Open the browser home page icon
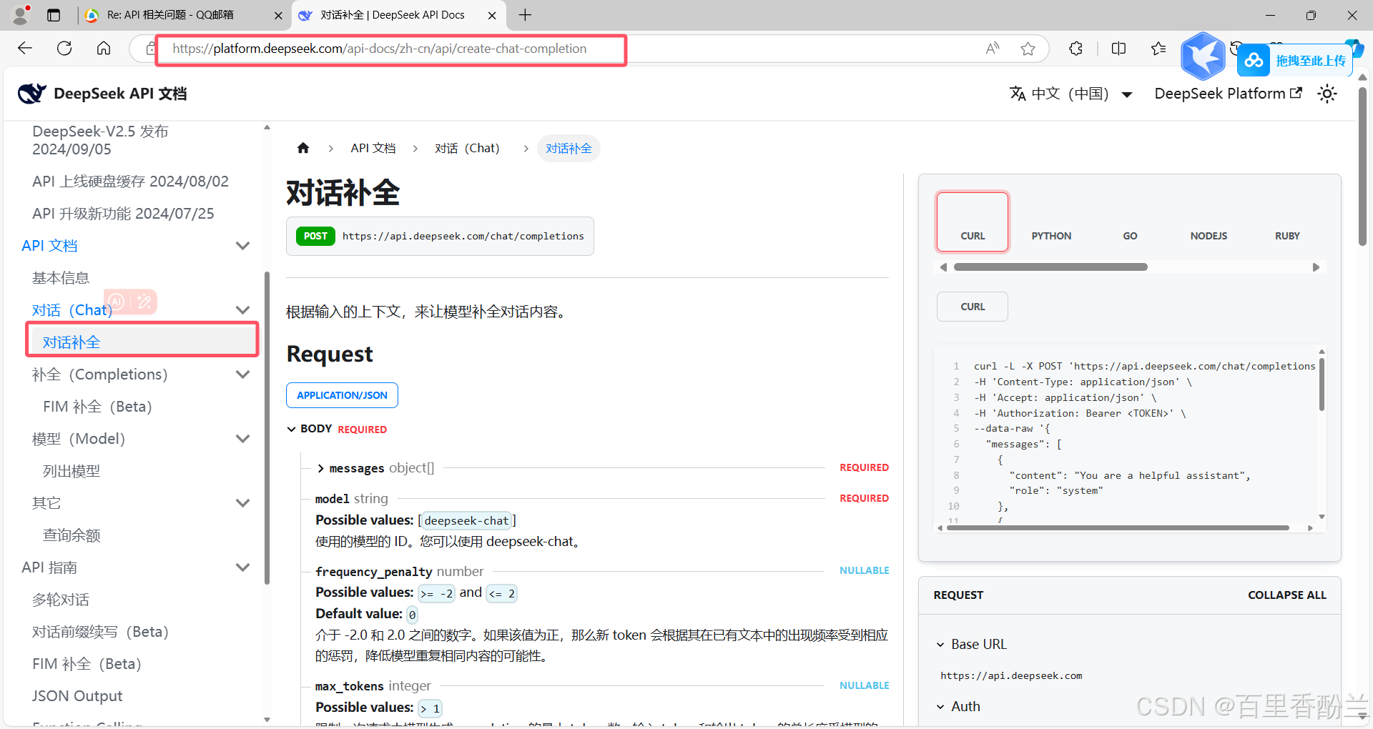This screenshot has height=729, width=1373. pos(104,49)
